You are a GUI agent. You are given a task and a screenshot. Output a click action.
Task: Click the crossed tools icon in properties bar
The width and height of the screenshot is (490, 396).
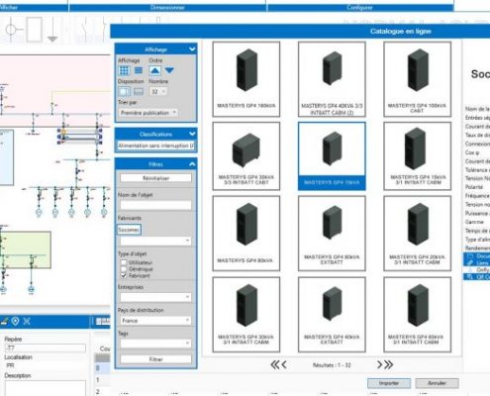coord(27,321)
